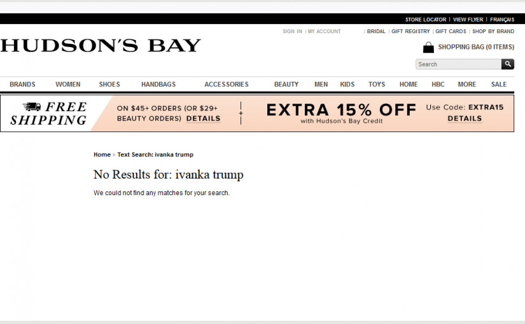
Task: Go to Home in the breadcrumb
Action: point(102,154)
